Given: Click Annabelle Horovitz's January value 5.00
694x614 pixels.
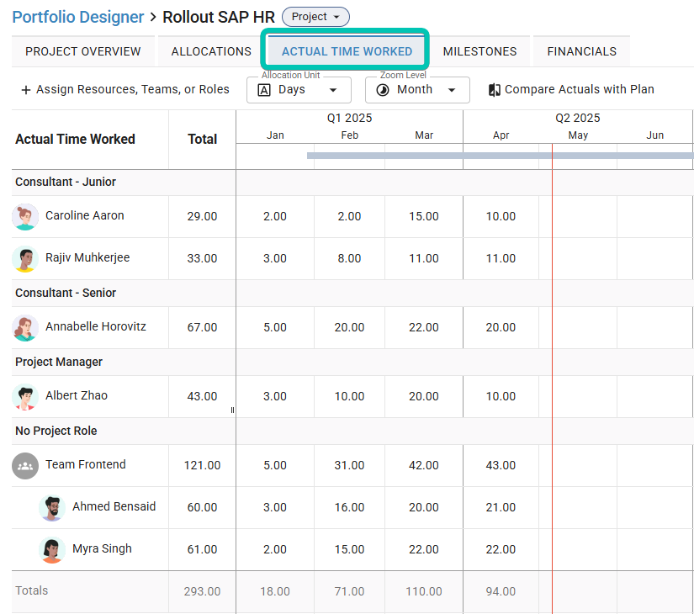Looking at the screenshot, I should click(x=275, y=327).
